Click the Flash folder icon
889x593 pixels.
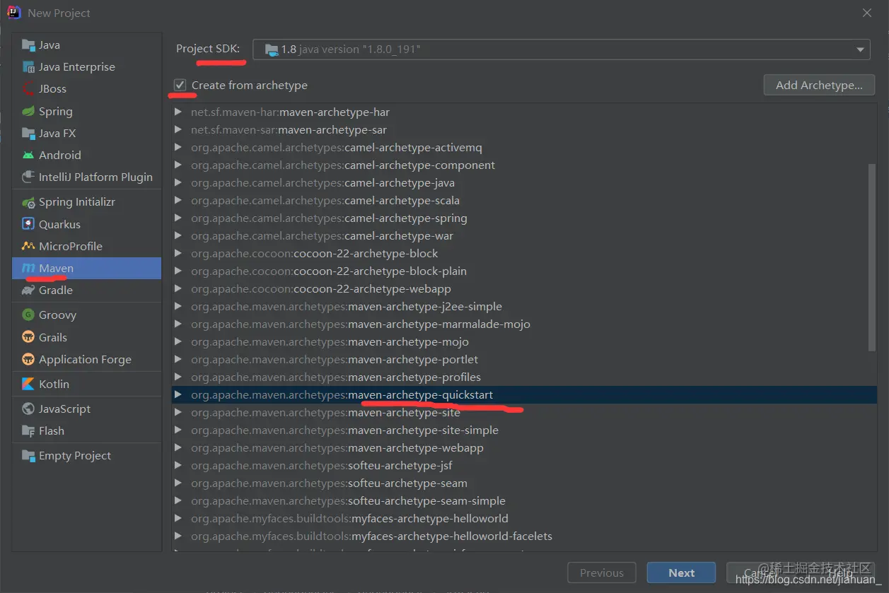point(28,431)
